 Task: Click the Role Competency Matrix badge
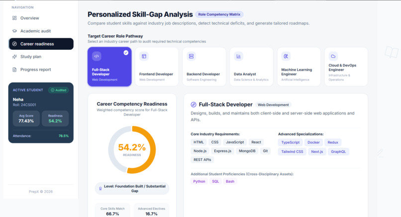[x=219, y=14]
